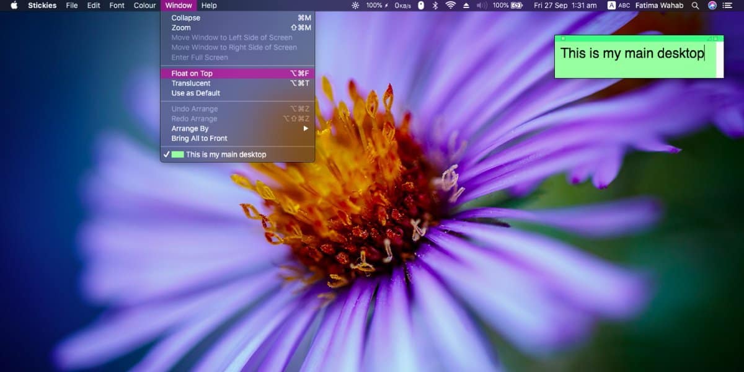
Task: Click the eject icon in menu bar
Action: [467, 5]
